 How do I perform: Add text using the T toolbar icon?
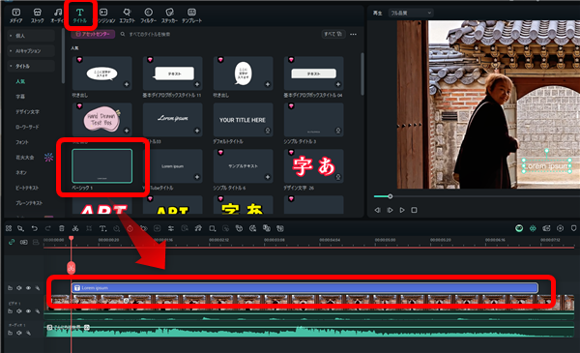tap(102, 228)
